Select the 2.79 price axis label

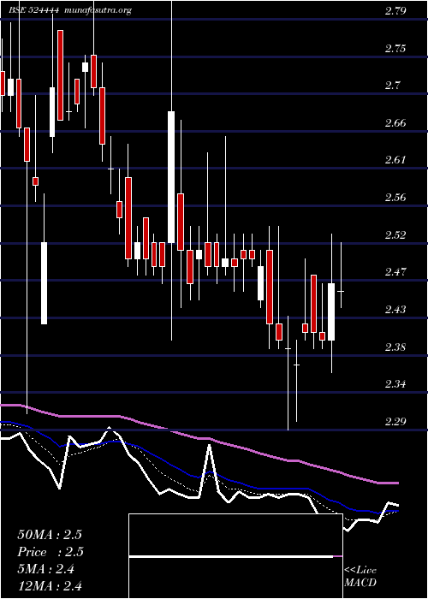[x=395, y=11]
